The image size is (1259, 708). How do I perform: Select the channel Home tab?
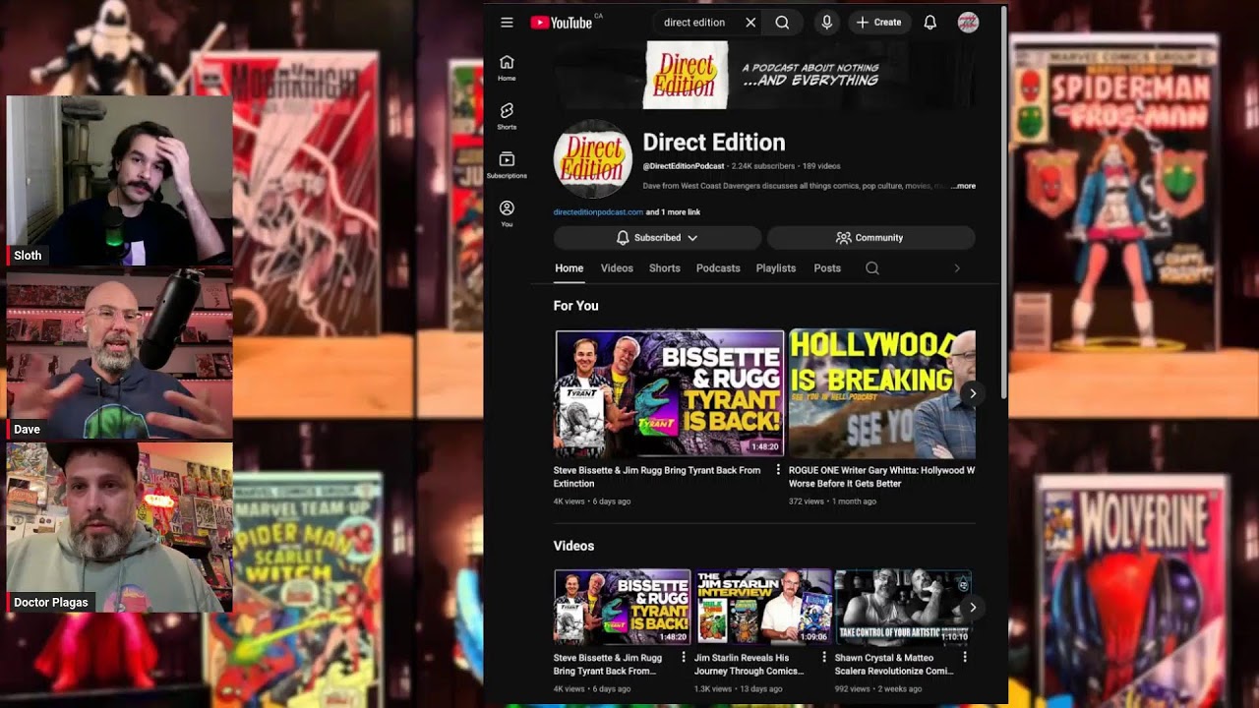point(569,268)
